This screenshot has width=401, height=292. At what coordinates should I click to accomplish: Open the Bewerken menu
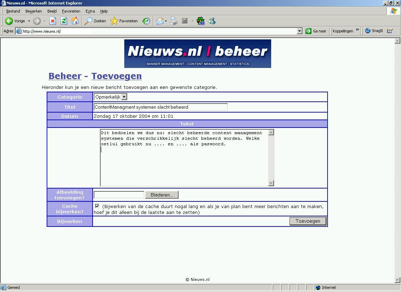coord(33,11)
